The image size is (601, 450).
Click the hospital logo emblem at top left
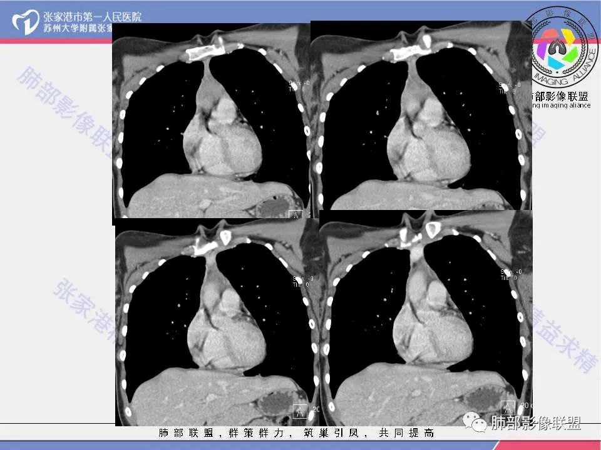click(26, 22)
